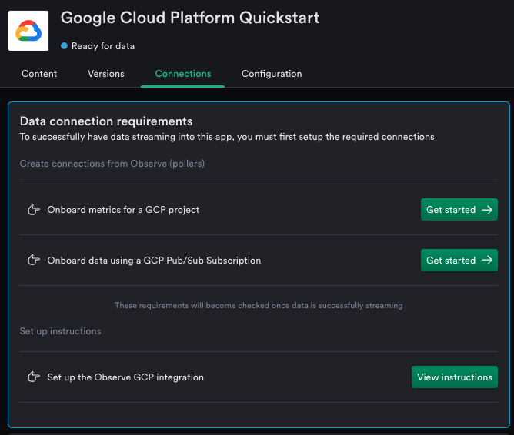Viewport: 514px width, 435px height.
Task: Click the requirements will become checked note
Action: click(259, 305)
